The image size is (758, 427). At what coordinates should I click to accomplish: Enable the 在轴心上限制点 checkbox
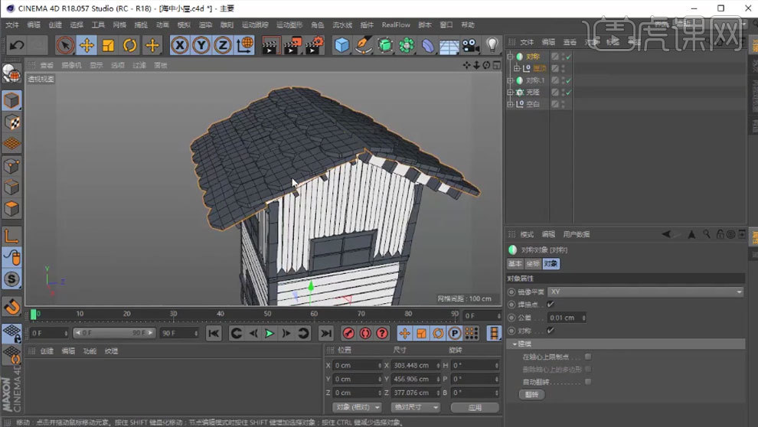[x=588, y=357]
